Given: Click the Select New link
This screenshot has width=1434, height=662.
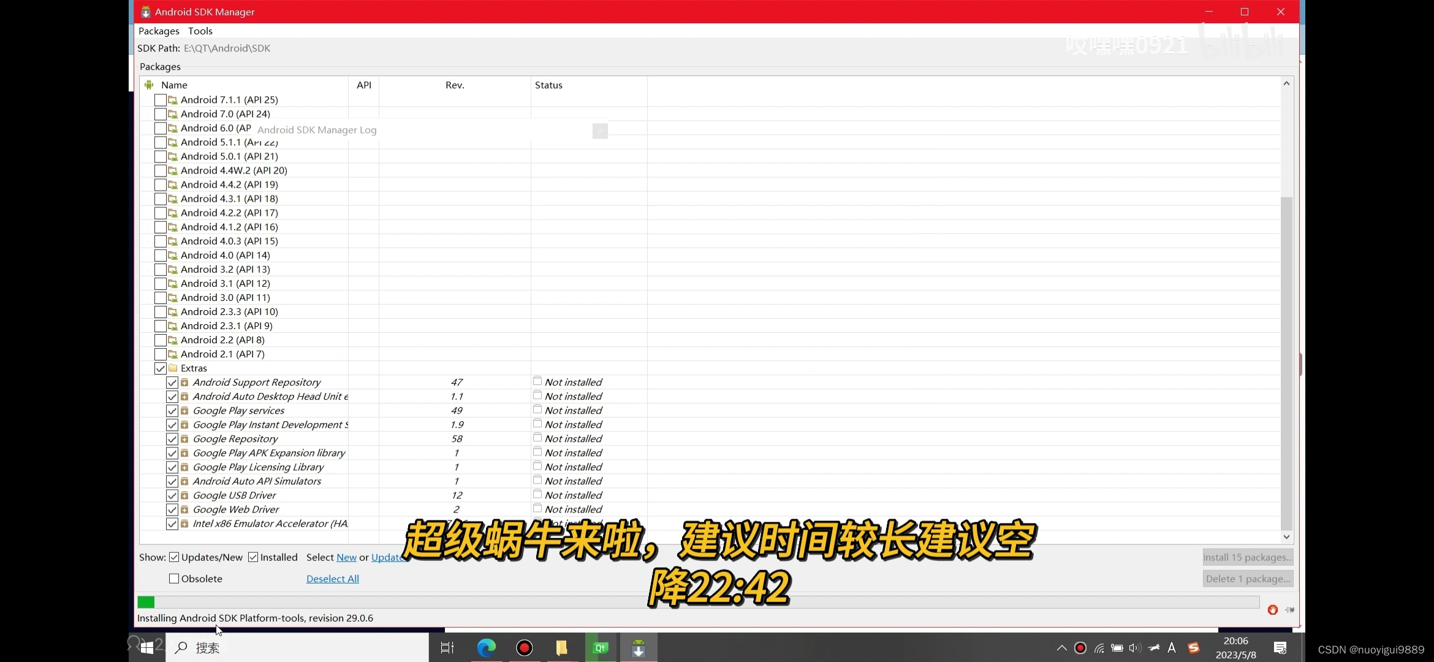Looking at the screenshot, I should tap(346, 557).
